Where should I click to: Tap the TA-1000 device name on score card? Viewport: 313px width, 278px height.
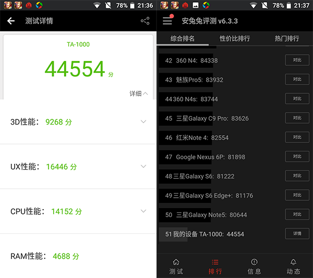coord(78,44)
